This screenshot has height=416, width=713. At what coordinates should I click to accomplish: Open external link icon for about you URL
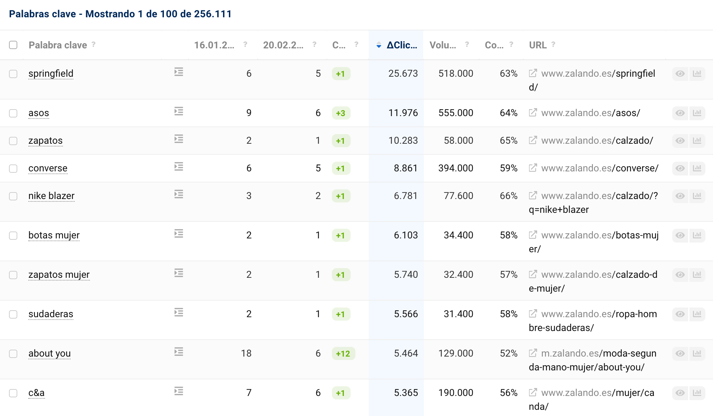coord(533,353)
